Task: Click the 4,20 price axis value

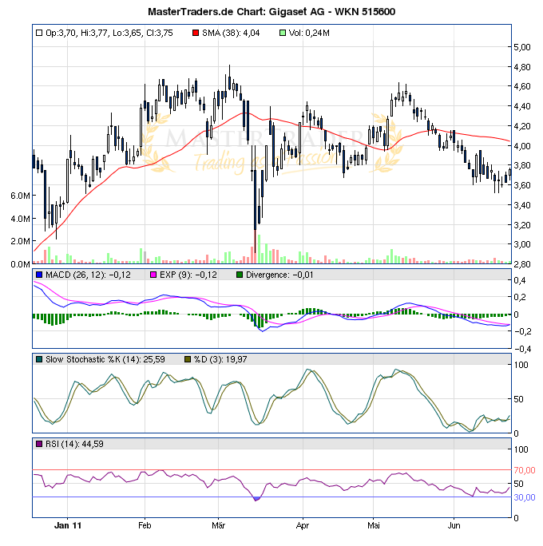Action: click(x=522, y=126)
